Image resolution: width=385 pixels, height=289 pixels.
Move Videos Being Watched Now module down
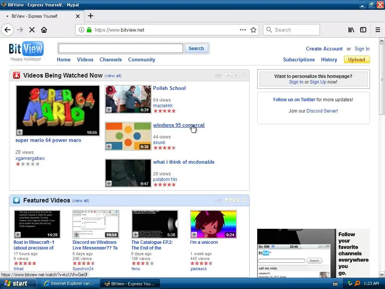[x=236, y=75]
